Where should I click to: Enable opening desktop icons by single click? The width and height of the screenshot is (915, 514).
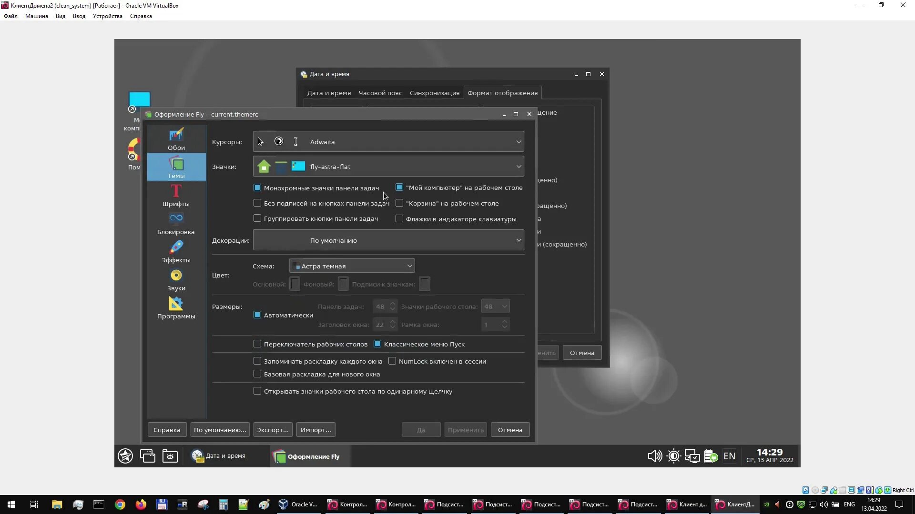click(x=257, y=391)
